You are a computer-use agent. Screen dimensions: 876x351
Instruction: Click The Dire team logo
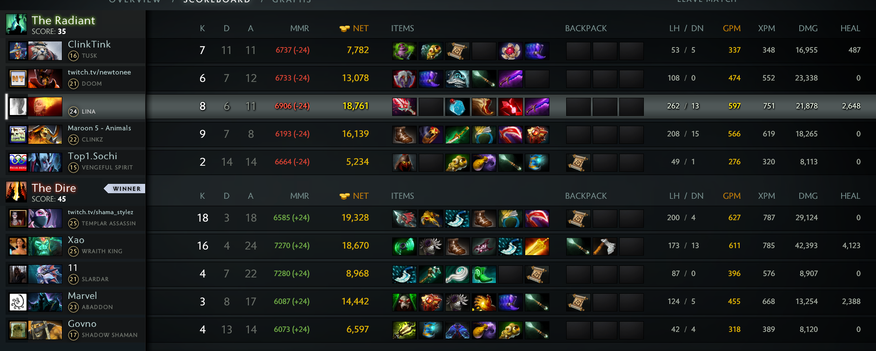(16, 192)
